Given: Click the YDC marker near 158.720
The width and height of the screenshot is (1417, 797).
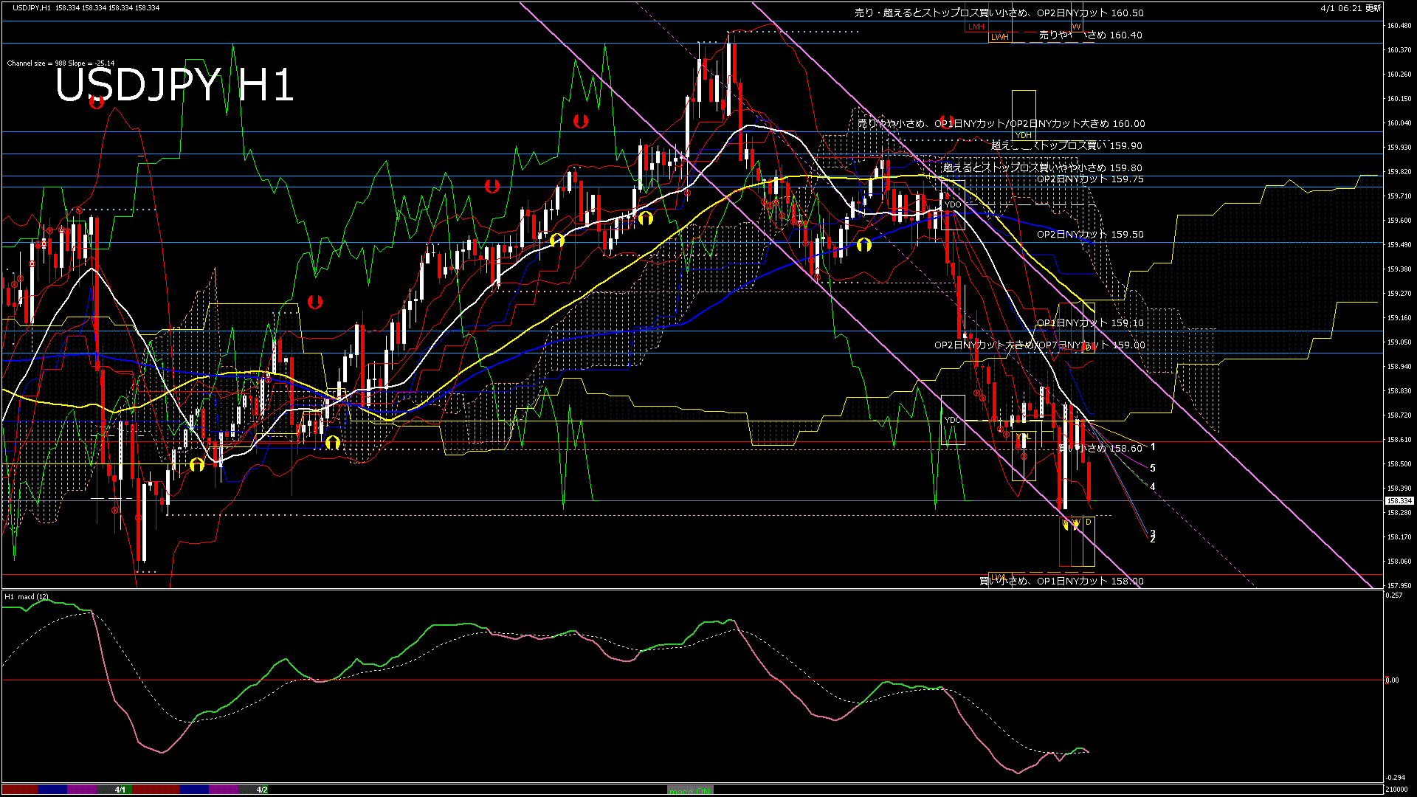Looking at the screenshot, I should click(x=952, y=419).
